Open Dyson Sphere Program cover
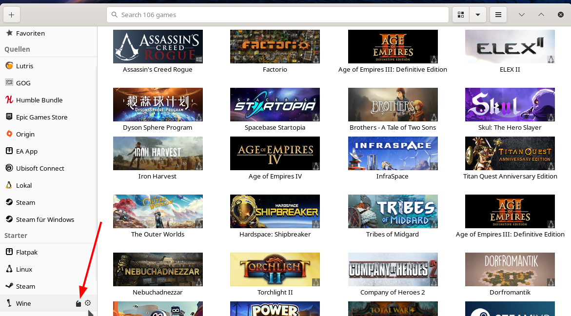Screen dimensions: 571x316 (x=158, y=104)
